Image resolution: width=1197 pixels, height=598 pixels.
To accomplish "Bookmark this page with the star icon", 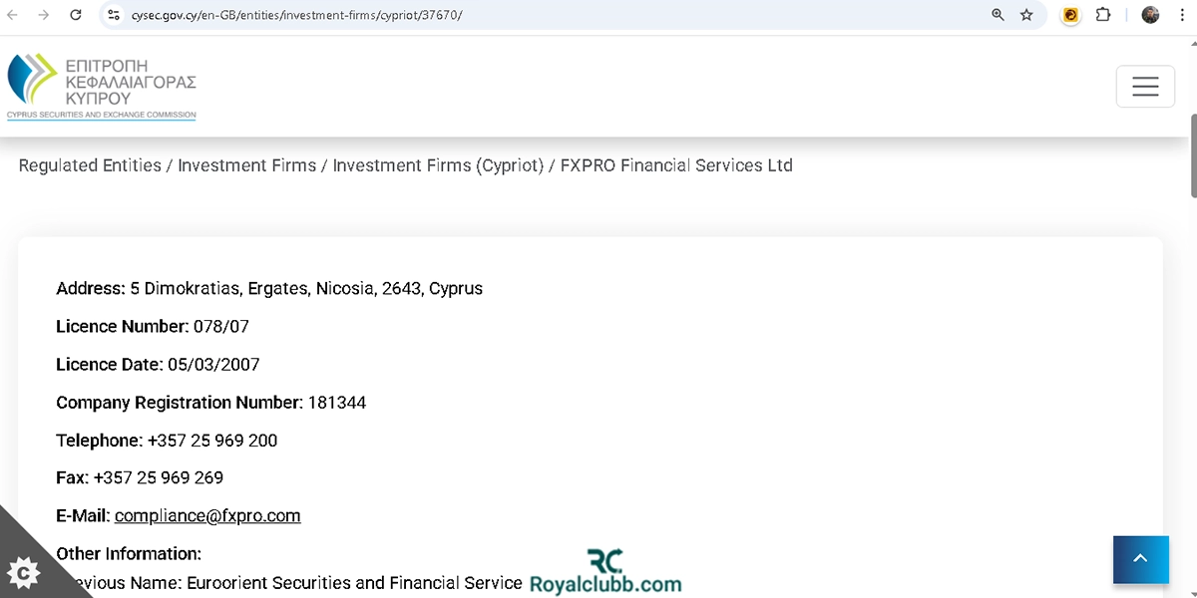I will pos(1026,15).
